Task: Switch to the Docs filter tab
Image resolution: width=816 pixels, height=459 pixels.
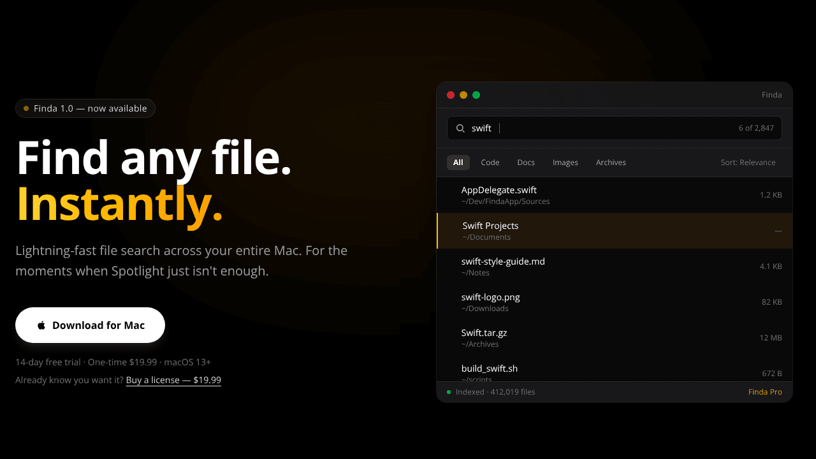Action: 526,163
